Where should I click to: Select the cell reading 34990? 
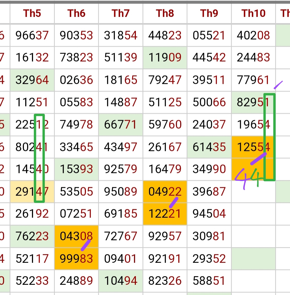tap(209, 169)
